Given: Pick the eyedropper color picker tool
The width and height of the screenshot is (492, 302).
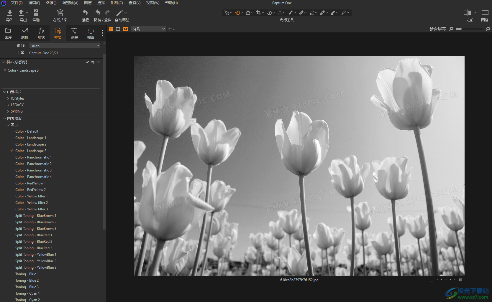Looking at the screenshot, I should pyautogui.click(x=322, y=13).
